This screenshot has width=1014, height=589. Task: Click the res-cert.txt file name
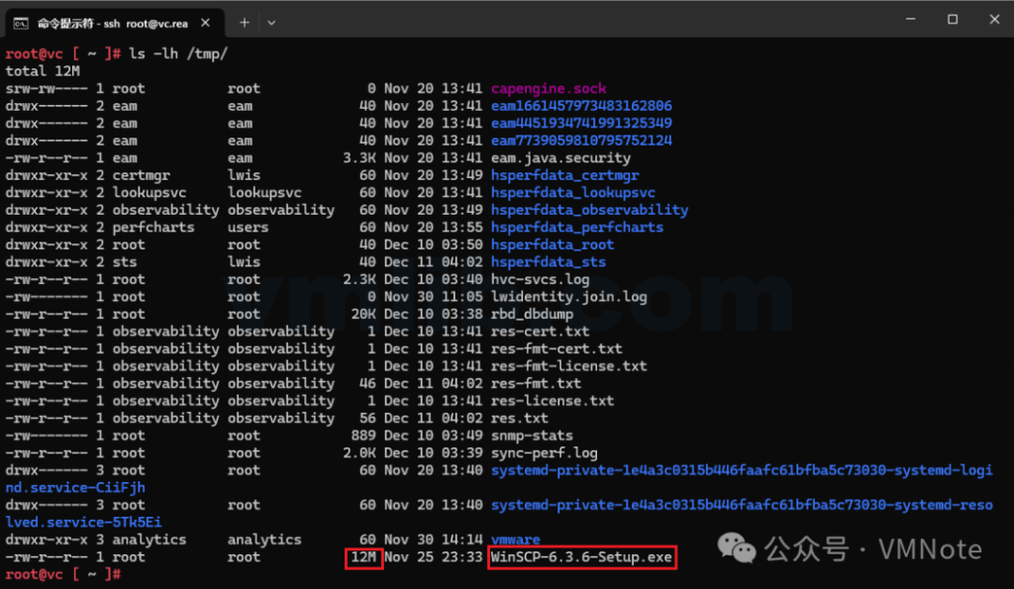click(x=540, y=332)
